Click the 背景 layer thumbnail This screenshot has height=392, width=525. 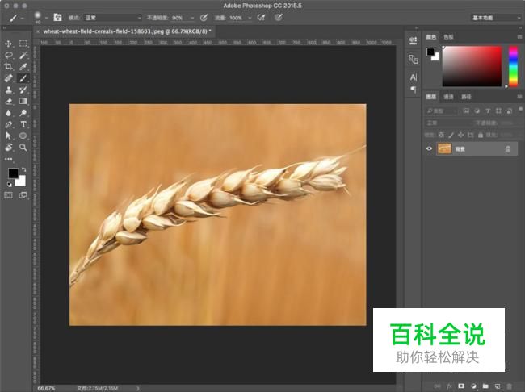click(x=444, y=148)
